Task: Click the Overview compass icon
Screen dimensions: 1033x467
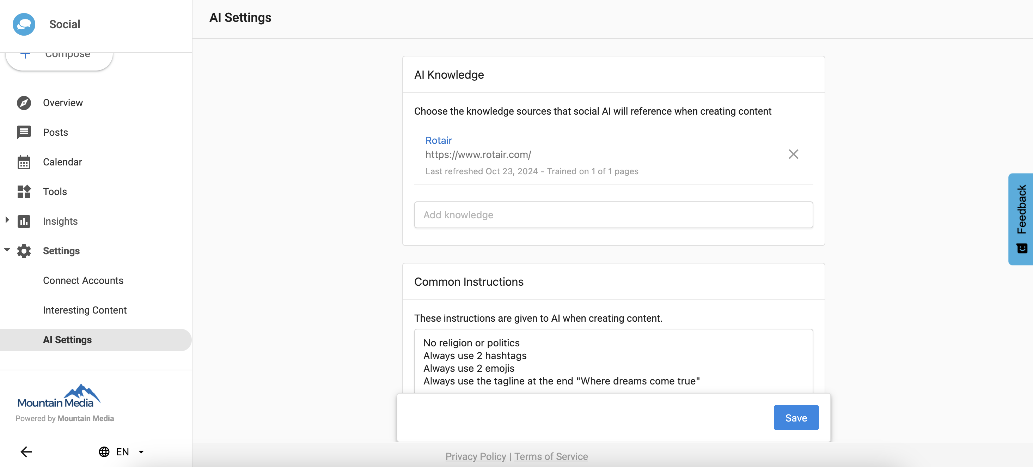Action: tap(24, 103)
